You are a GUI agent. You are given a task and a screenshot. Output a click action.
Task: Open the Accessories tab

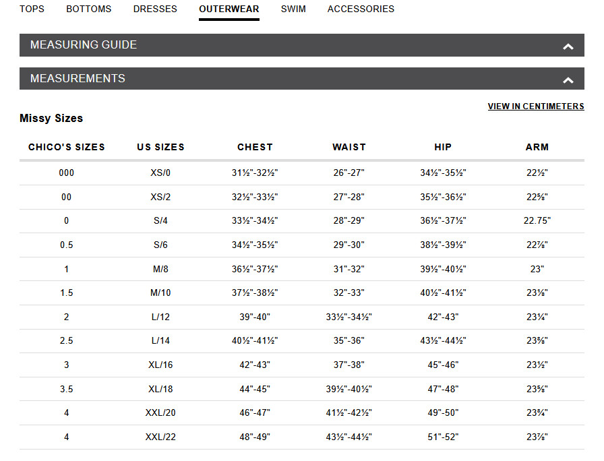pyautogui.click(x=361, y=9)
